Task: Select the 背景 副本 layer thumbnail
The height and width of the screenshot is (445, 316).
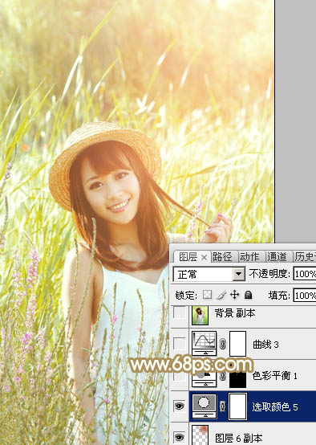Action: point(200,315)
